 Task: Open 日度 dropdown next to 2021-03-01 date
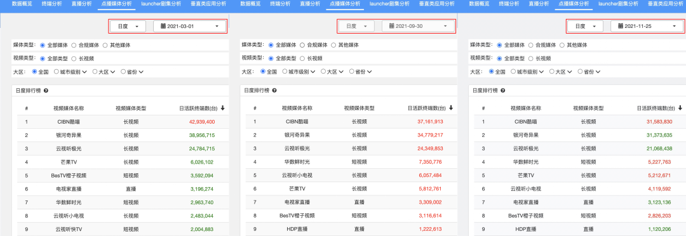(x=128, y=26)
